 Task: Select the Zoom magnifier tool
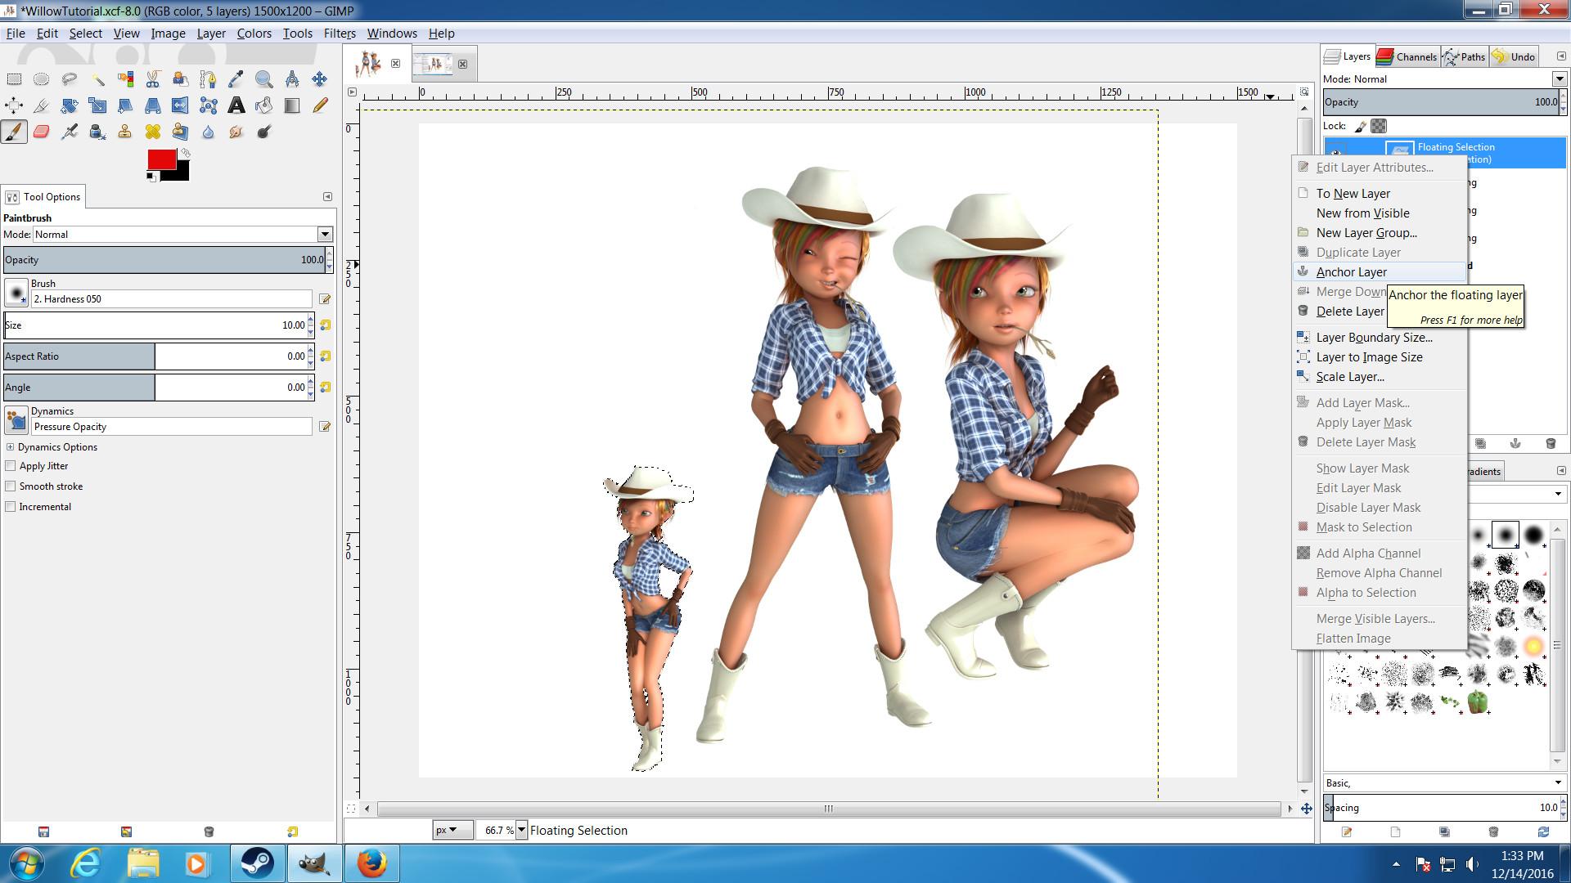point(263,79)
